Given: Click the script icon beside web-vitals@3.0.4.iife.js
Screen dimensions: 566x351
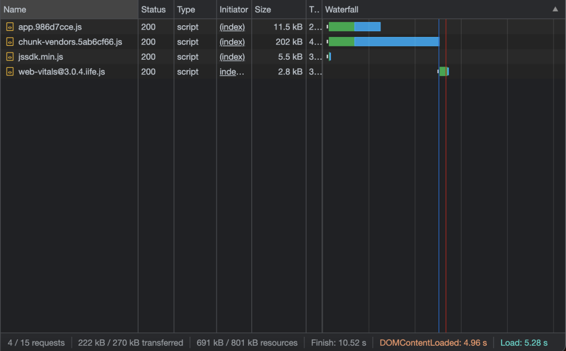Looking at the screenshot, I should point(10,71).
